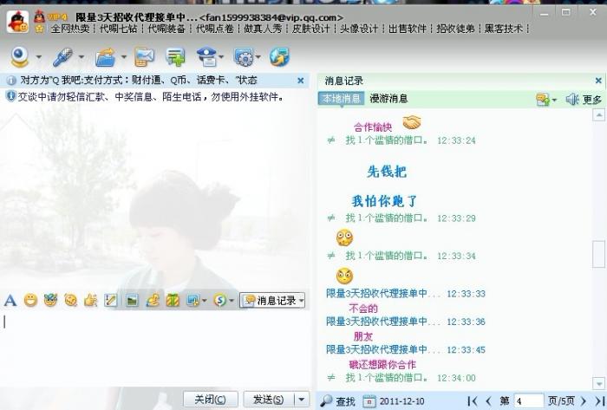The height and width of the screenshot is (410, 607).
Task: Open the 更多 options
Action: coord(592,100)
